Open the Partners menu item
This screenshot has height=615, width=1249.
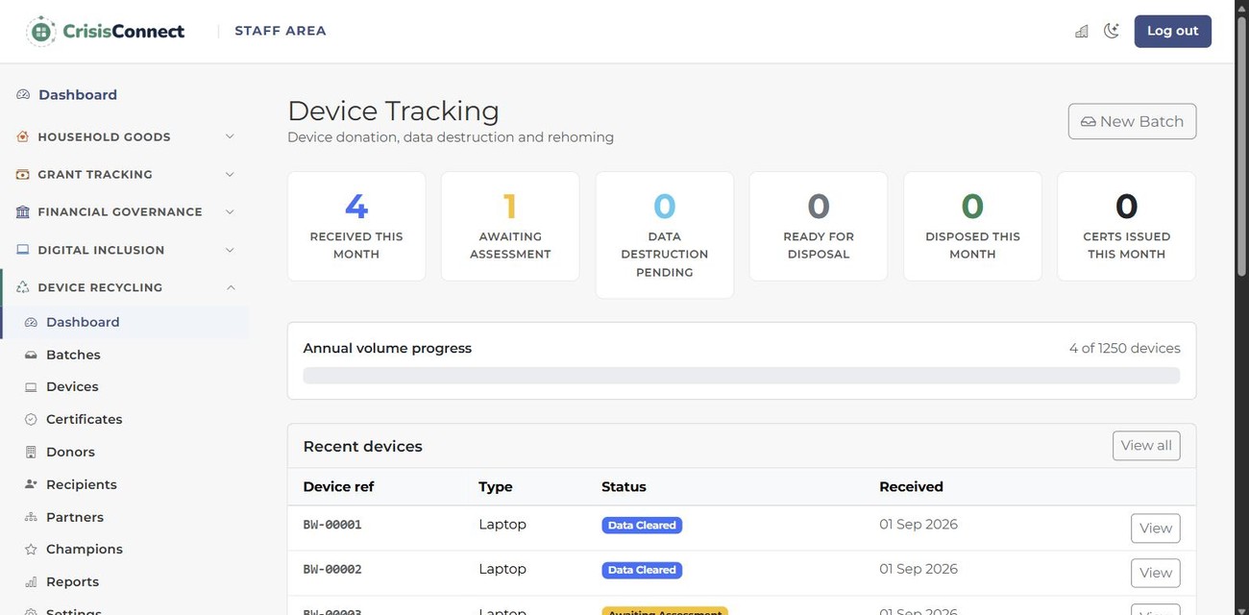75,517
